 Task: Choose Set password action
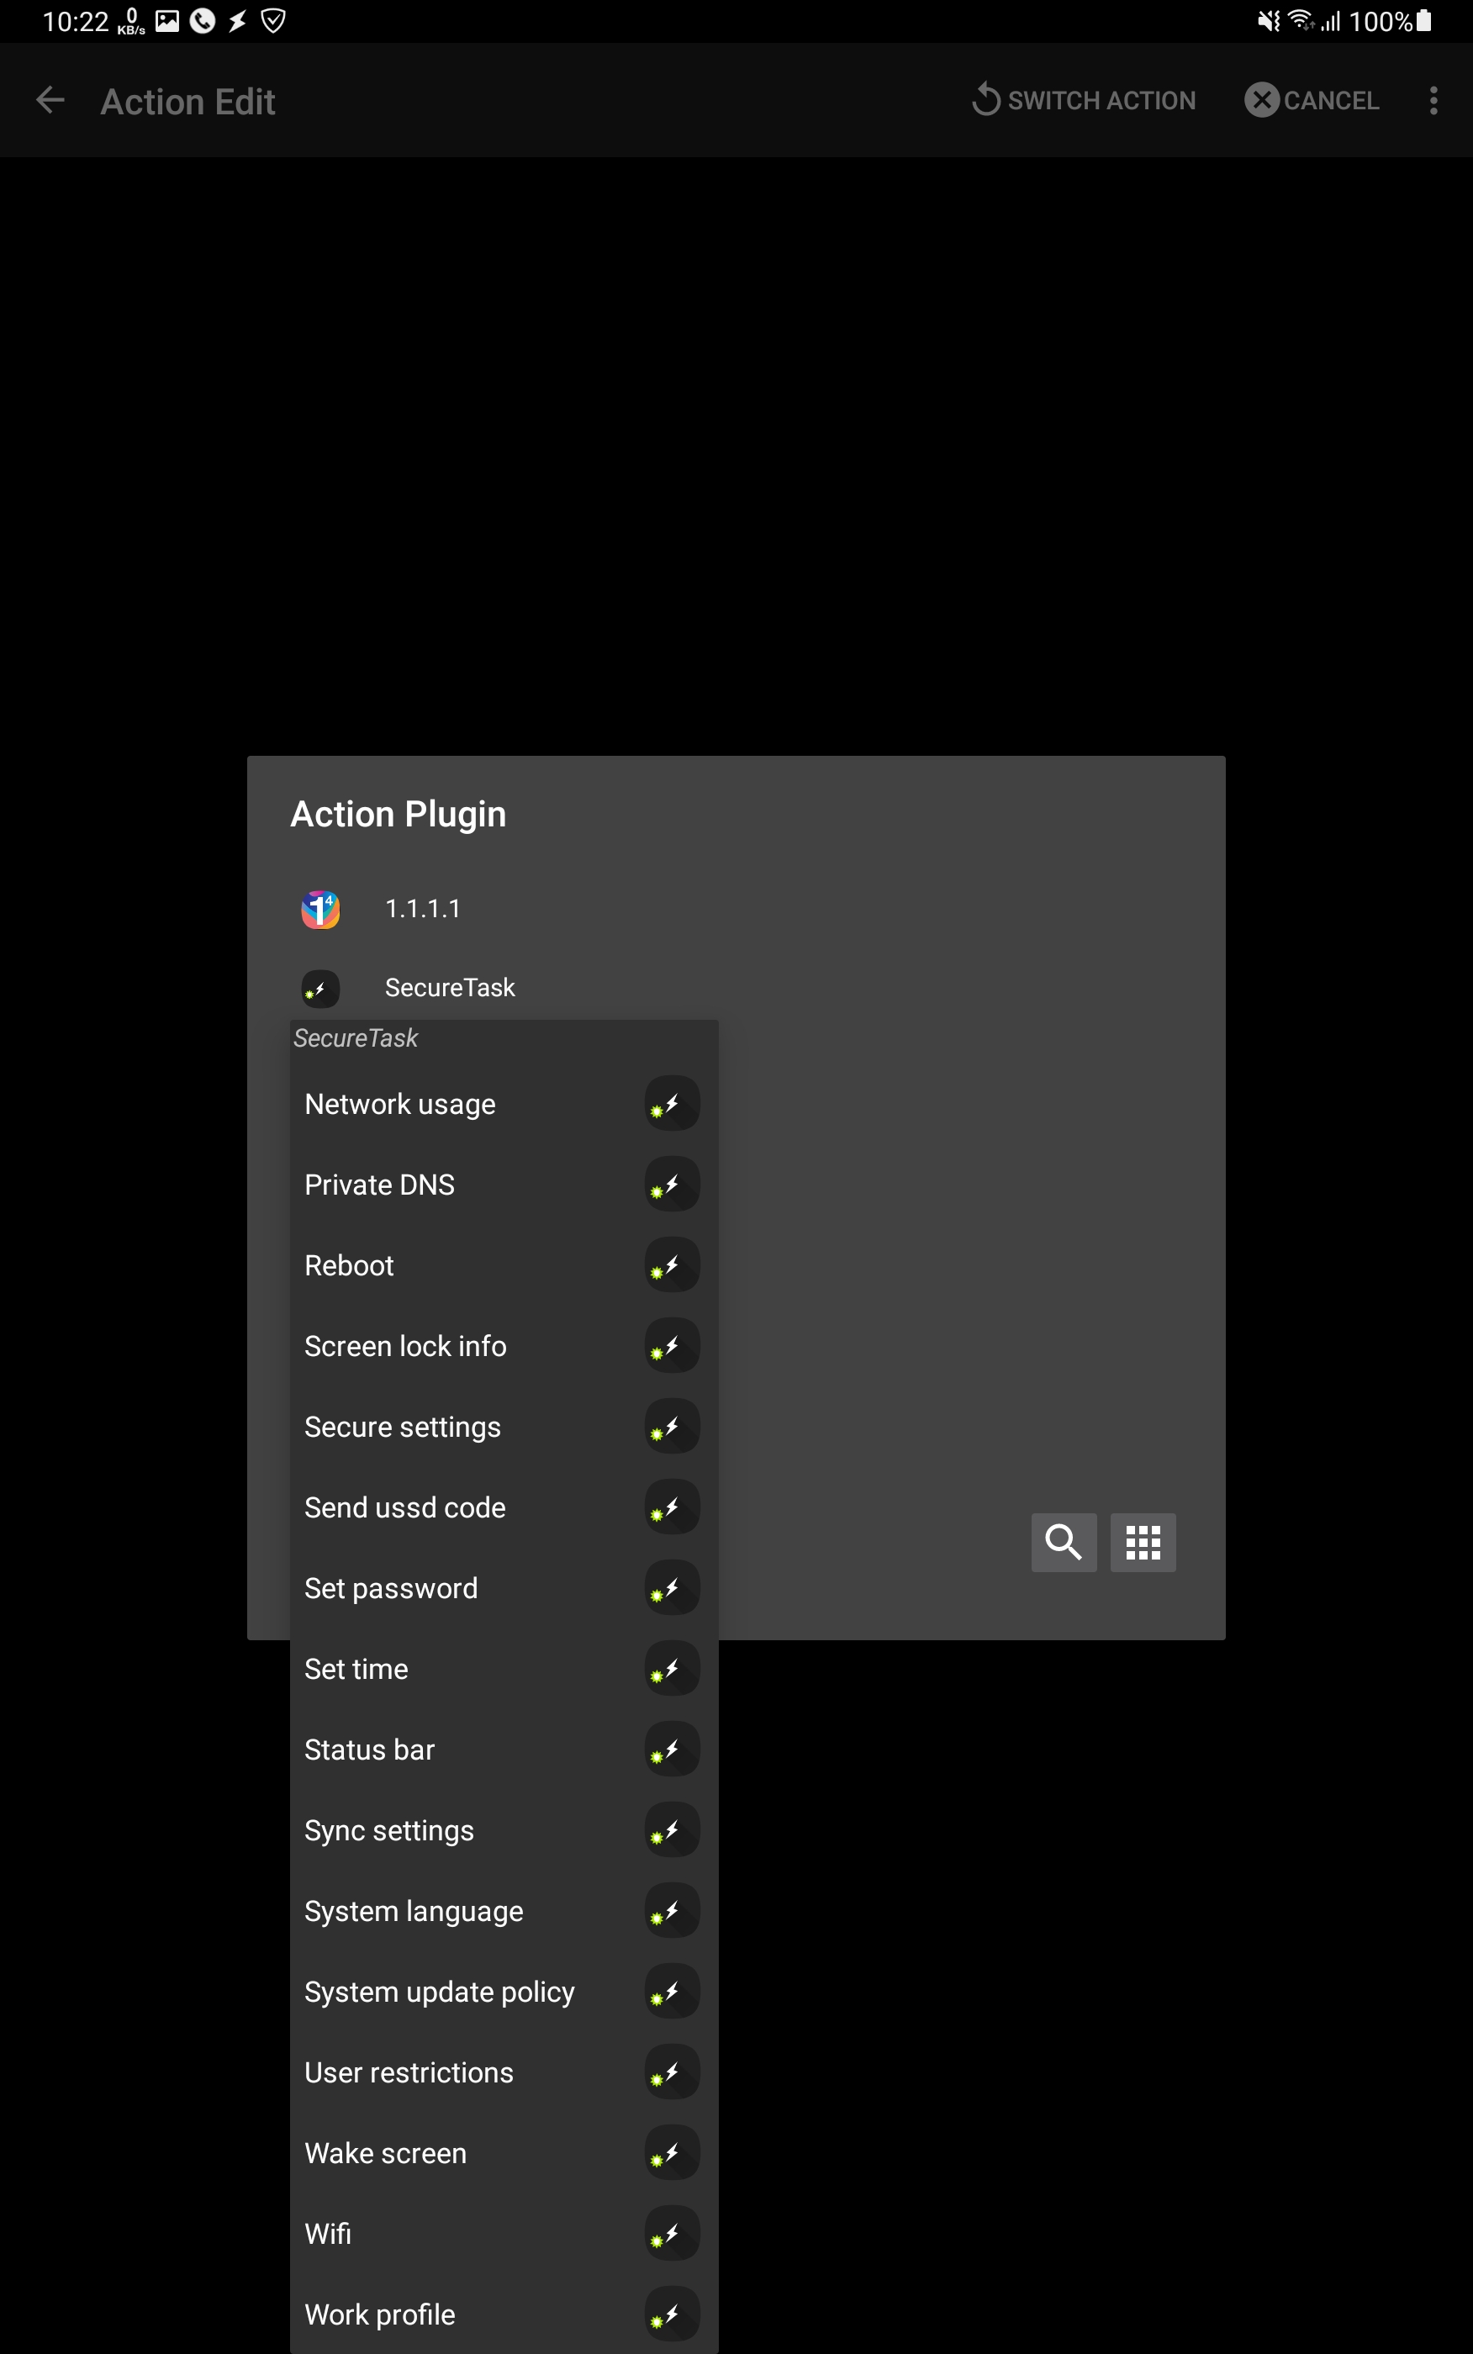pos(504,1588)
